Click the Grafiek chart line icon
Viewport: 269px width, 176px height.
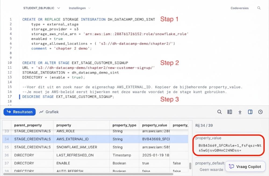click(41, 112)
